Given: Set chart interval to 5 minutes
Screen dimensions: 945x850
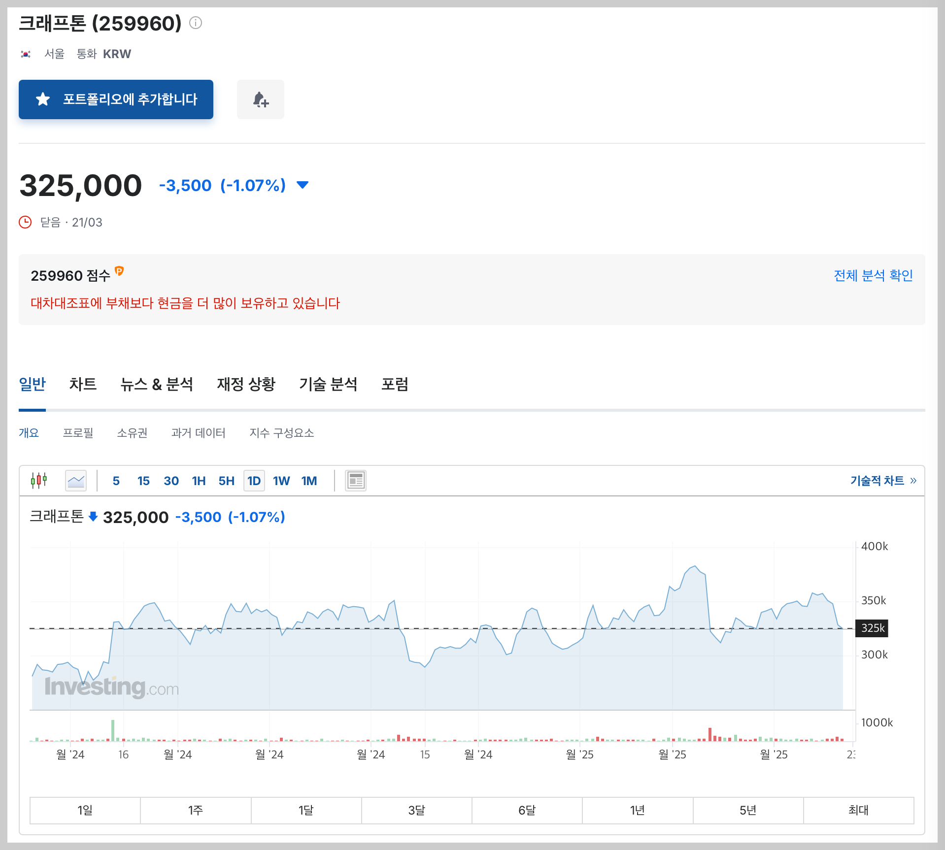Looking at the screenshot, I should (x=116, y=481).
